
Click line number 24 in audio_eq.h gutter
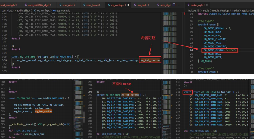click(191, 50)
